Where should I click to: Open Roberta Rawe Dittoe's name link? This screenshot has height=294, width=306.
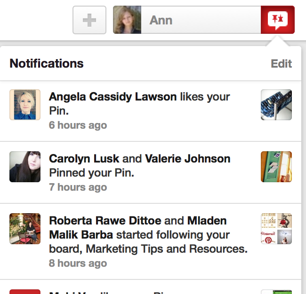click(105, 221)
